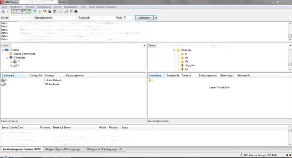Viewport: 292px width, 158px height.
Task: Open the Datei menu
Action: coord(4,7)
